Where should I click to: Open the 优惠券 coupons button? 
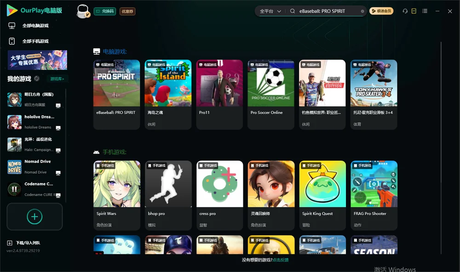tap(127, 11)
